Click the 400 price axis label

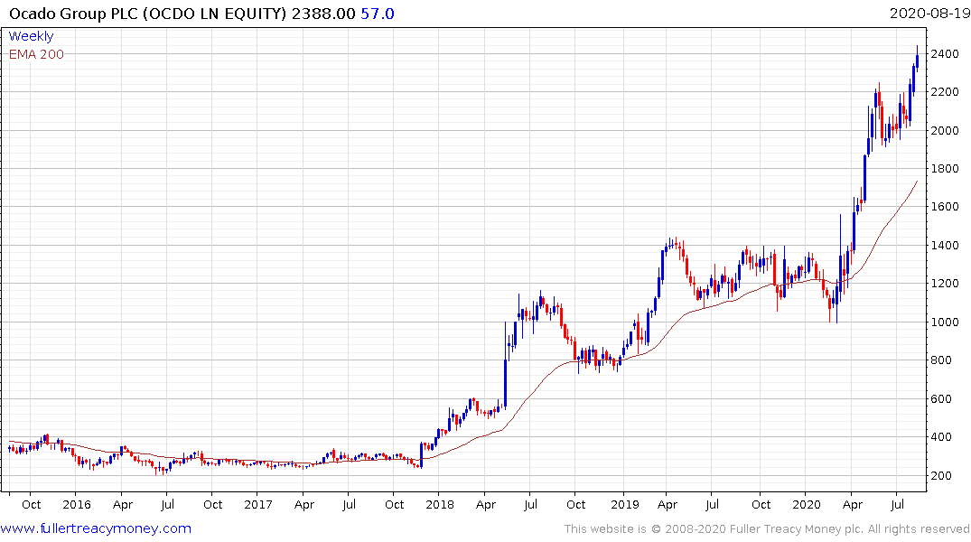point(941,436)
